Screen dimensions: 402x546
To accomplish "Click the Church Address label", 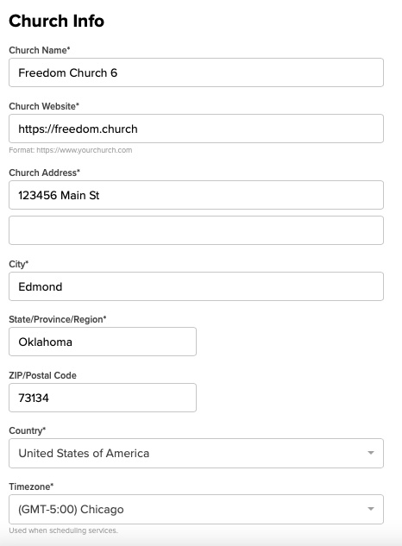I will (44, 173).
